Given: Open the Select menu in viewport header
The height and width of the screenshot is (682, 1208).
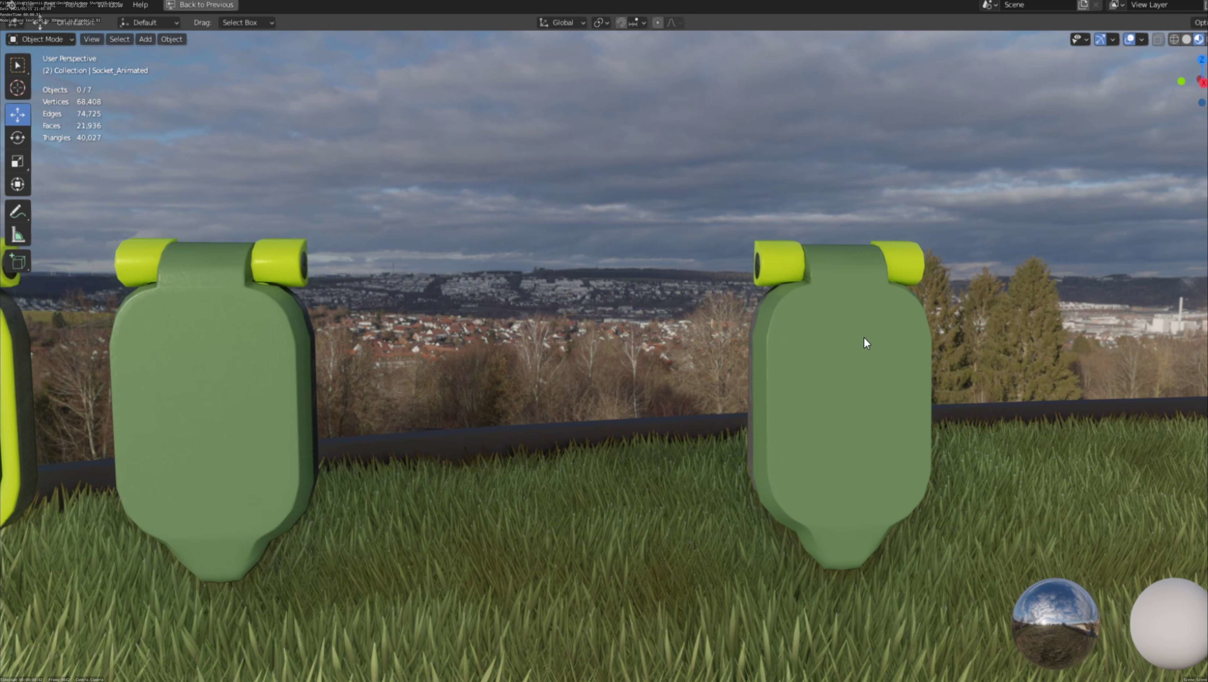Looking at the screenshot, I should 119,39.
